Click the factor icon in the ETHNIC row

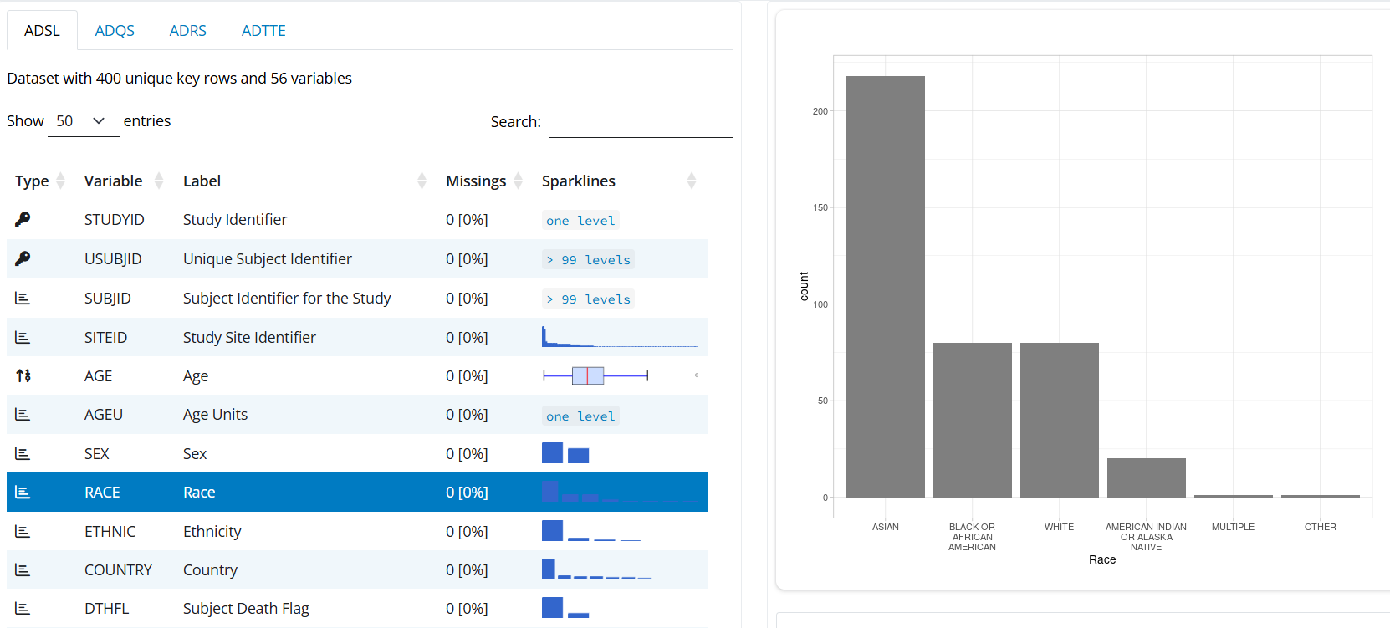pyautogui.click(x=23, y=532)
